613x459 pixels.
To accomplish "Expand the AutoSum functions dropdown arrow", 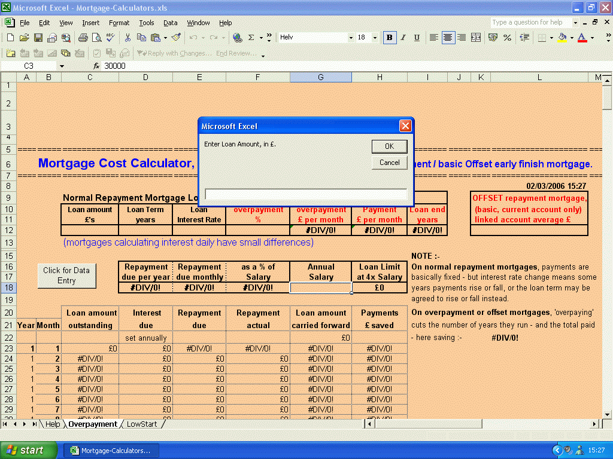I will click(x=261, y=38).
